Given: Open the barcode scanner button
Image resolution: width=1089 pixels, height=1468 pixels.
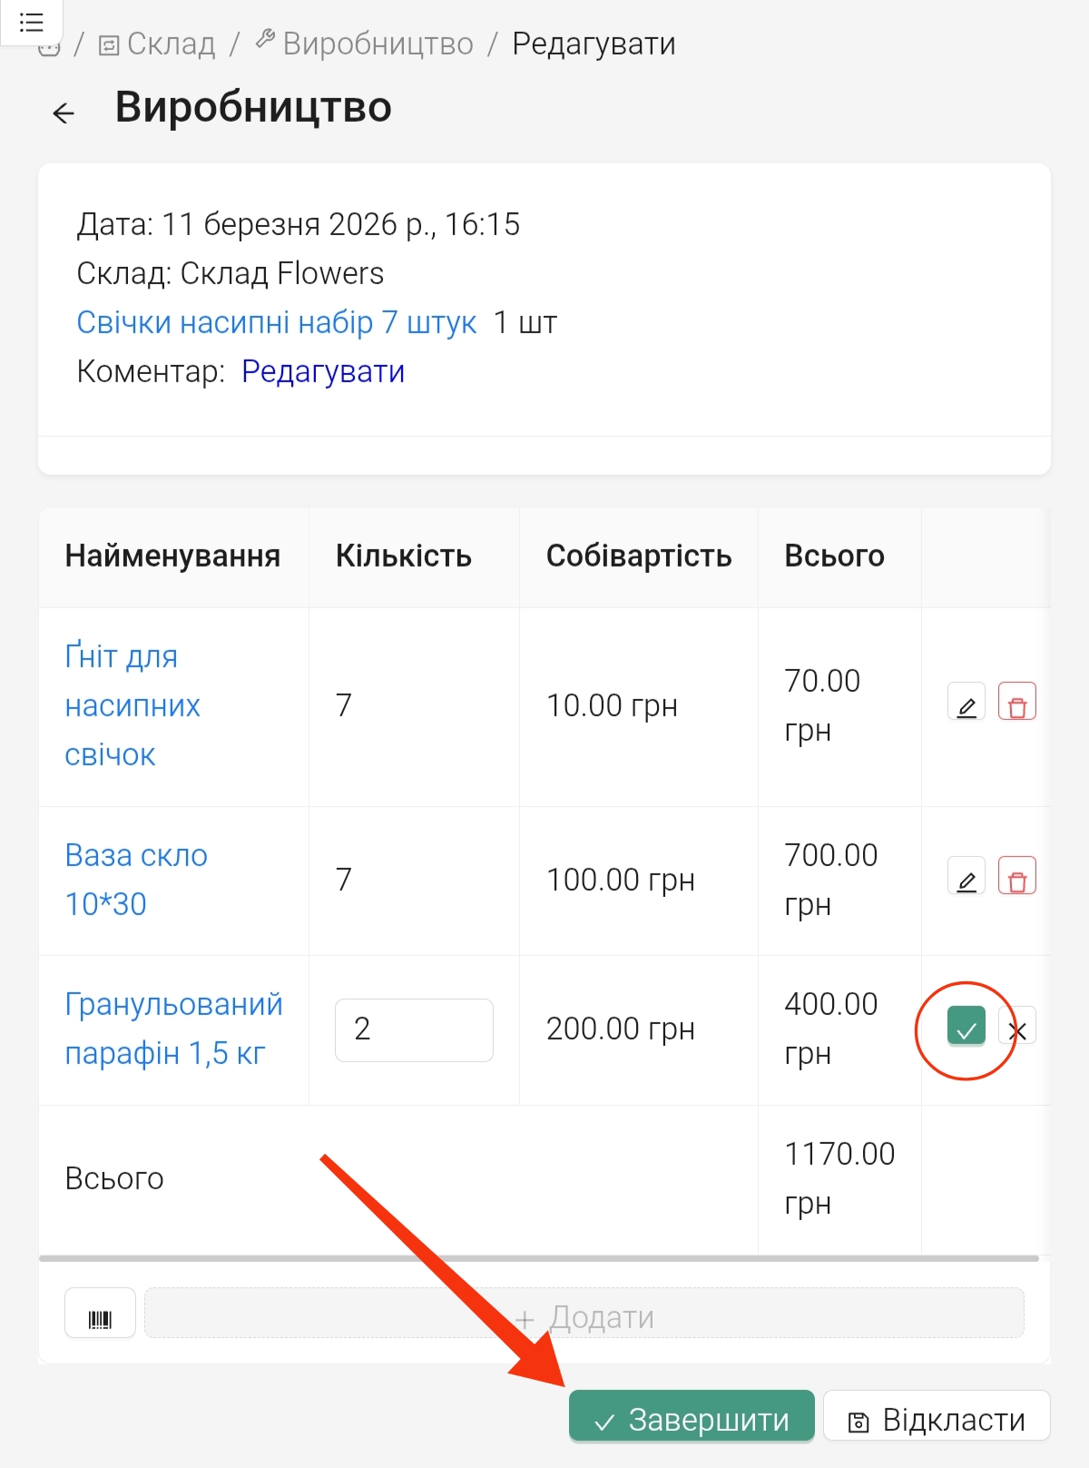Looking at the screenshot, I should point(100,1314).
